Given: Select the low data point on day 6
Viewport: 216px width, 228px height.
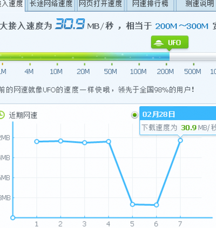Looking at the screenshot, I should point(157,205).
